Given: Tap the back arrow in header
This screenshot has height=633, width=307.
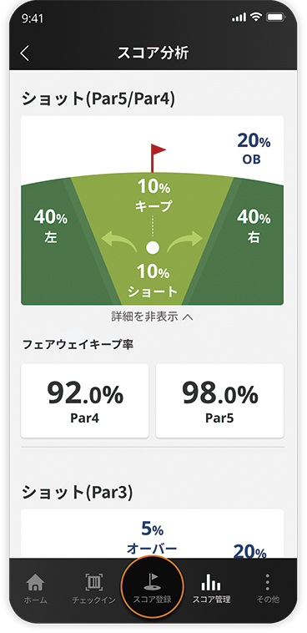Looking at the screenshot, I should click(24, 53).
